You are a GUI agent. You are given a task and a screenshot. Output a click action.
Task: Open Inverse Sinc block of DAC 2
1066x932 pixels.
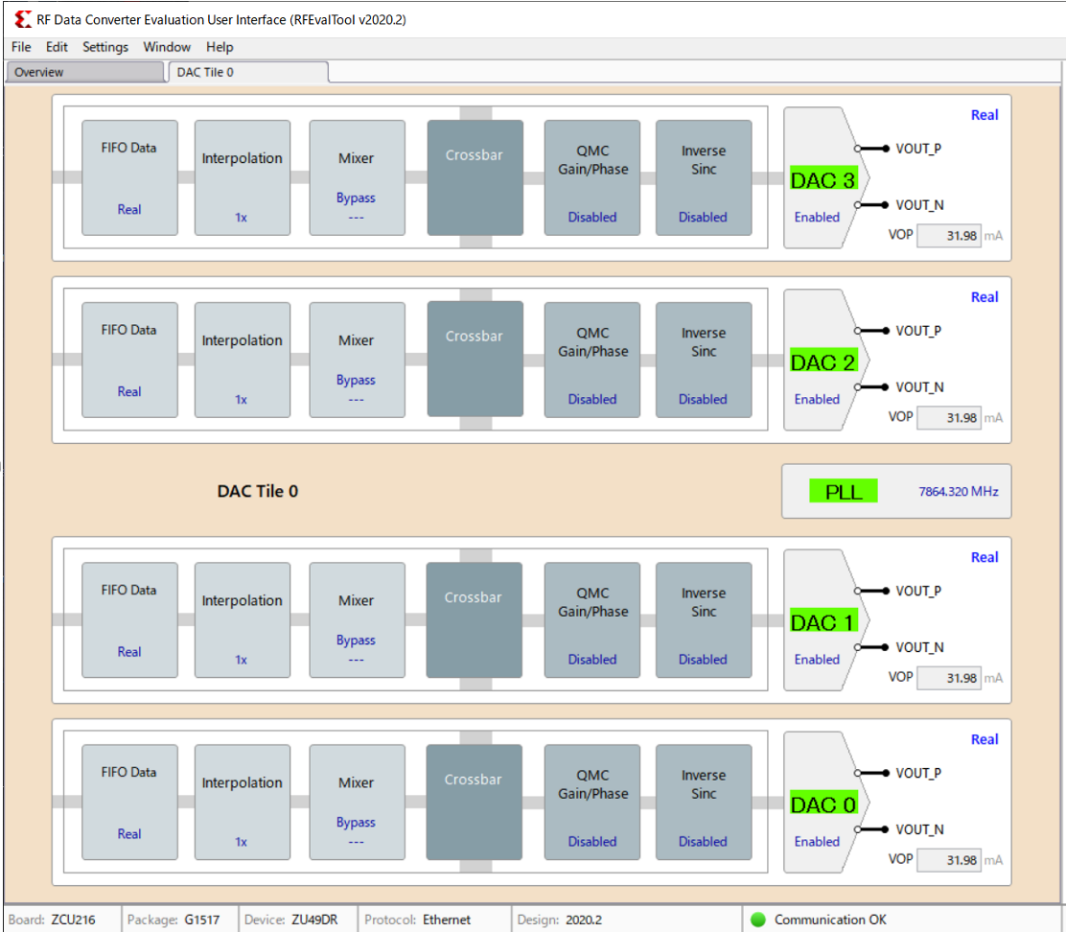pyautogui.click(x=704, y=361)
